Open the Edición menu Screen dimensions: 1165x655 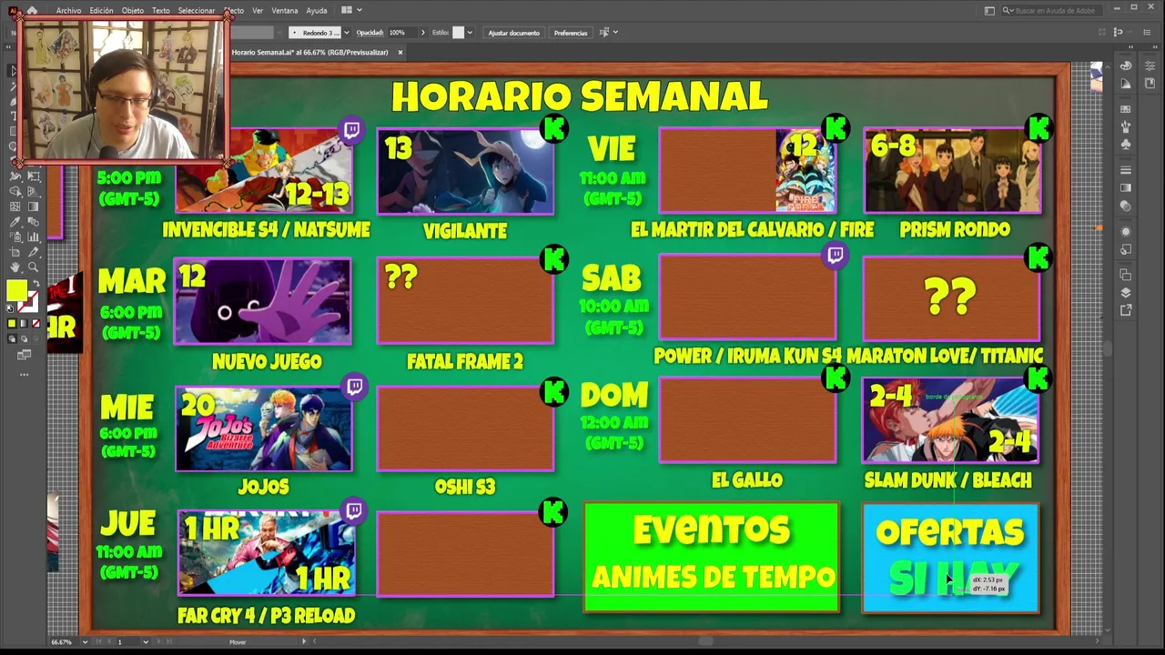tap(101, 10)
